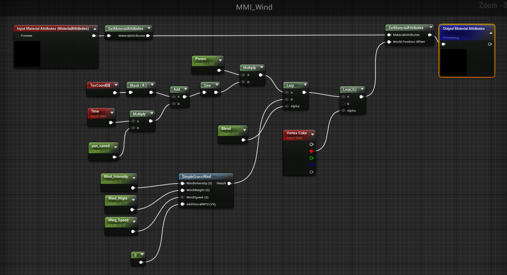507x275 pixels.
Task: Click the Output Material Attributes preview thumbnail
Action: (x=453, y=62)
